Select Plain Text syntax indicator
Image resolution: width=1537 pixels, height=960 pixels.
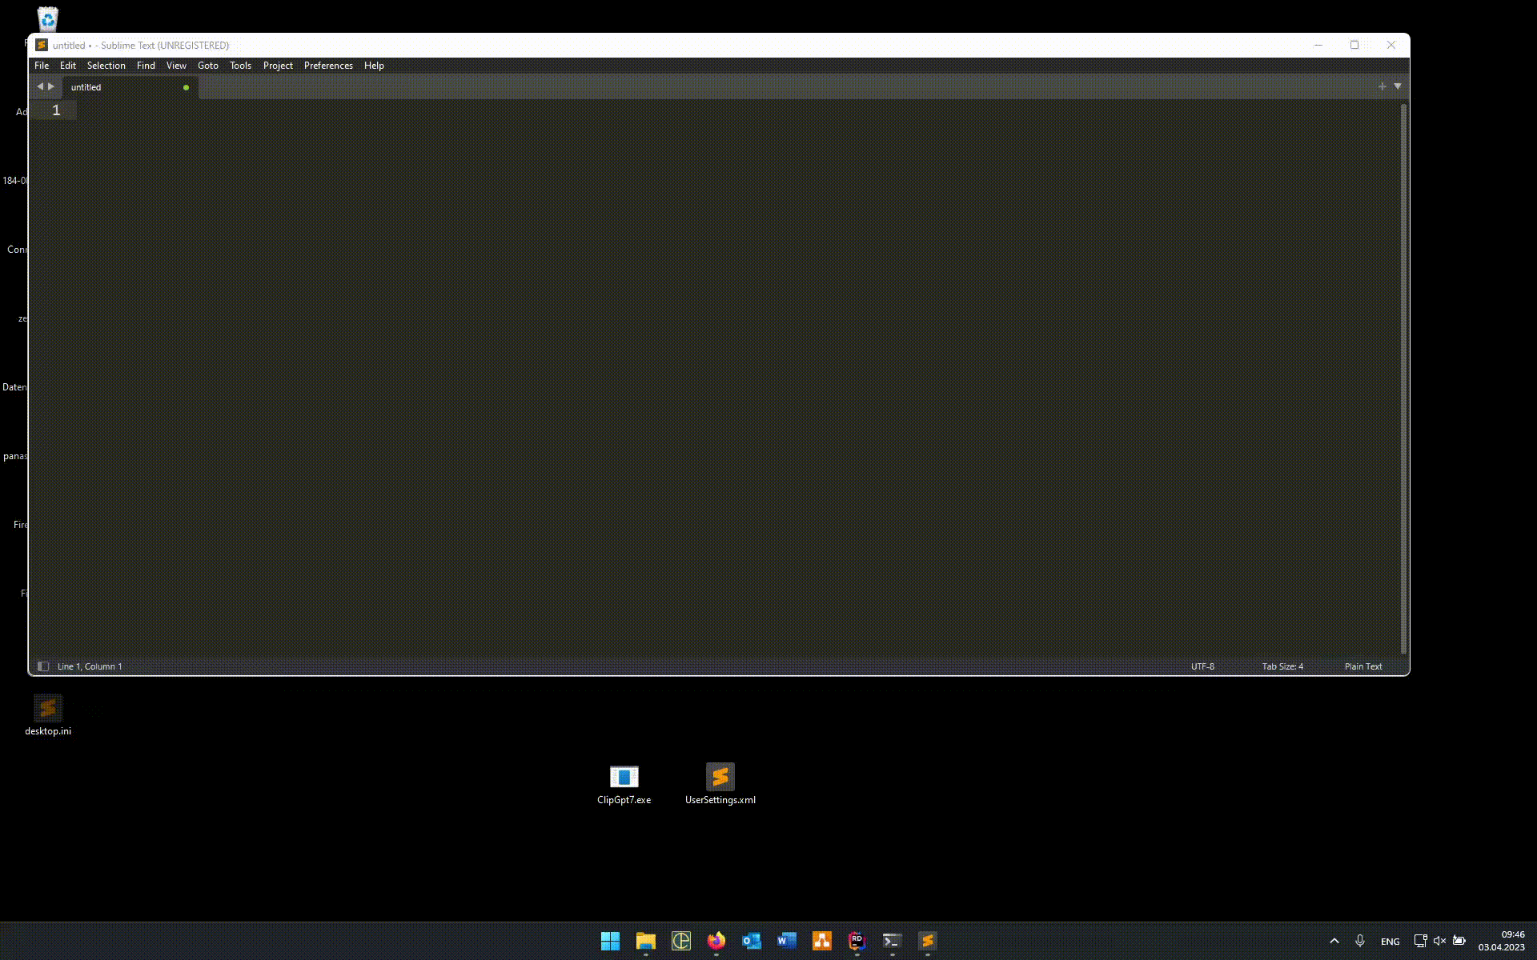pyautogui.click(x=1363, y=666)
